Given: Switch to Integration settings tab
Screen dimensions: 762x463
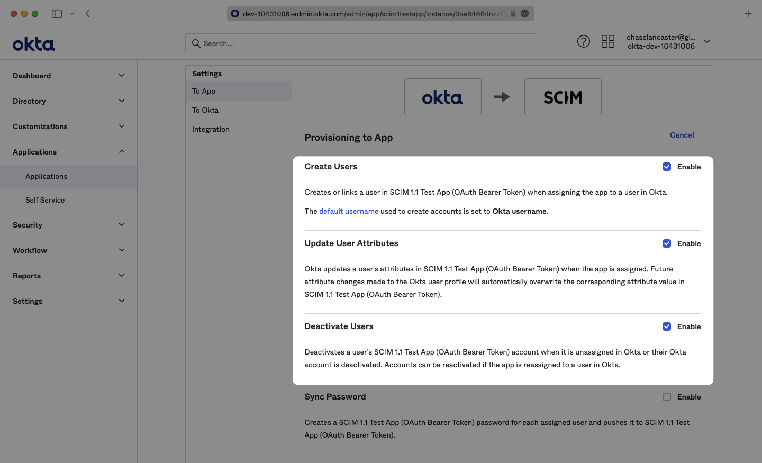Looking at the screenshot, I should [x=211, y=129].
